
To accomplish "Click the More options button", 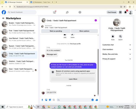I will (x=84, y=31).
